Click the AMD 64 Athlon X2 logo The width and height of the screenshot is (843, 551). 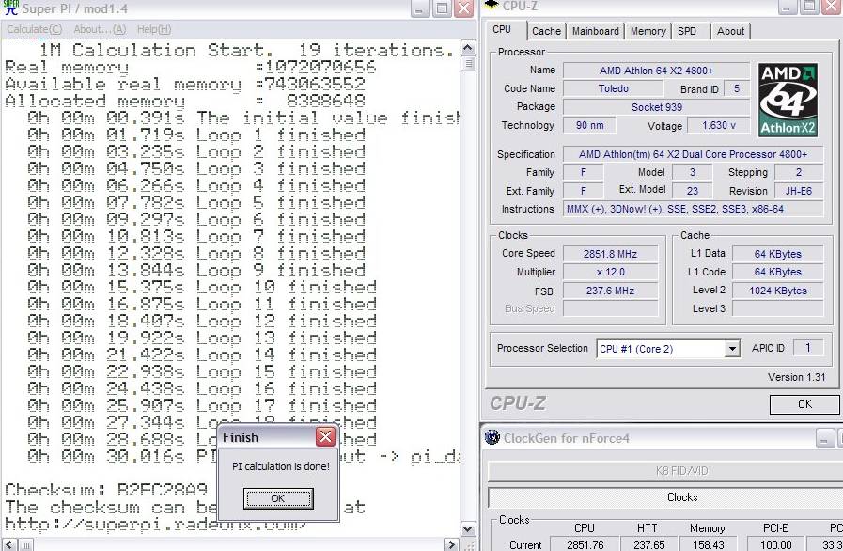point(788,100)
